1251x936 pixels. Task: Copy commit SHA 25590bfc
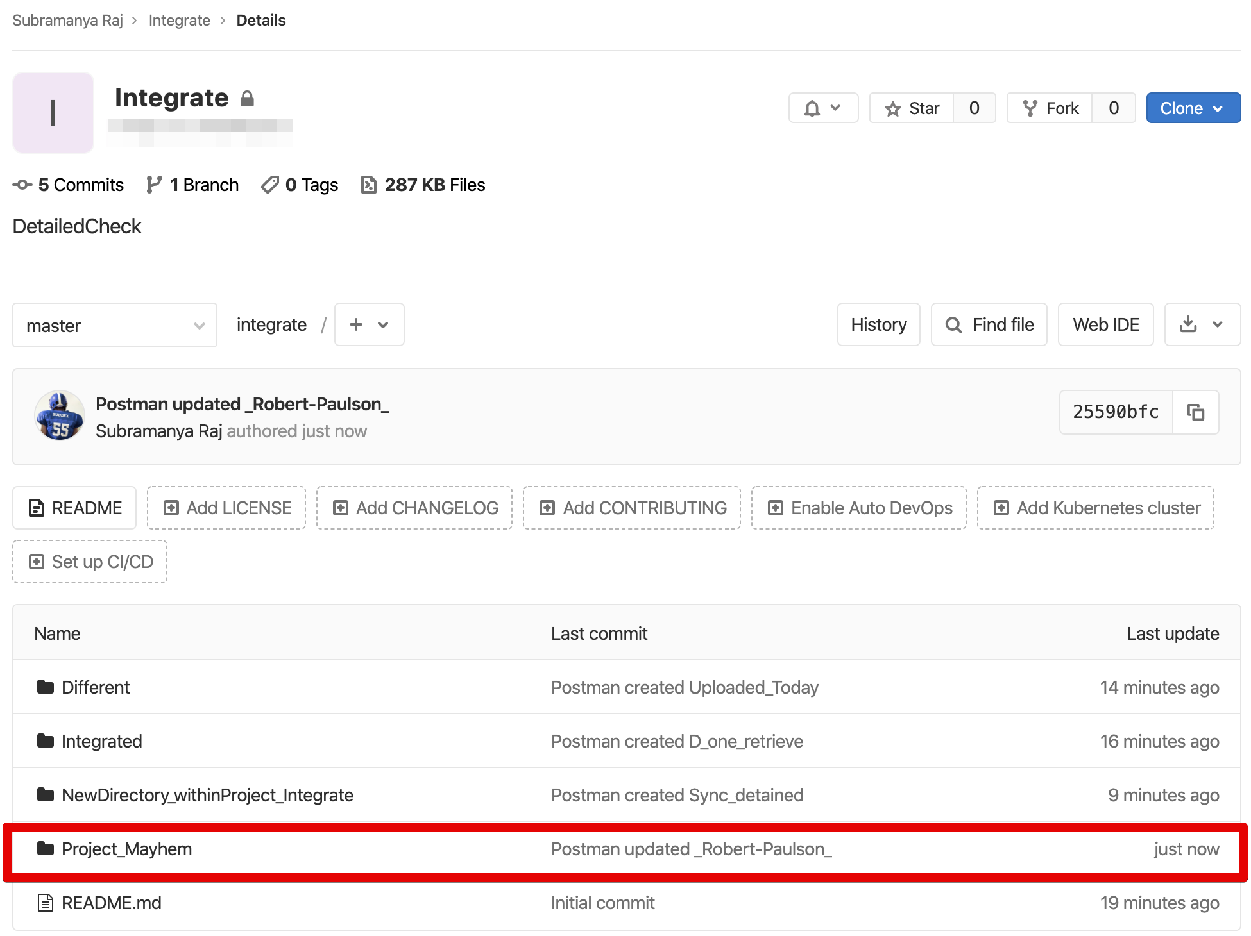point(1196,412)
